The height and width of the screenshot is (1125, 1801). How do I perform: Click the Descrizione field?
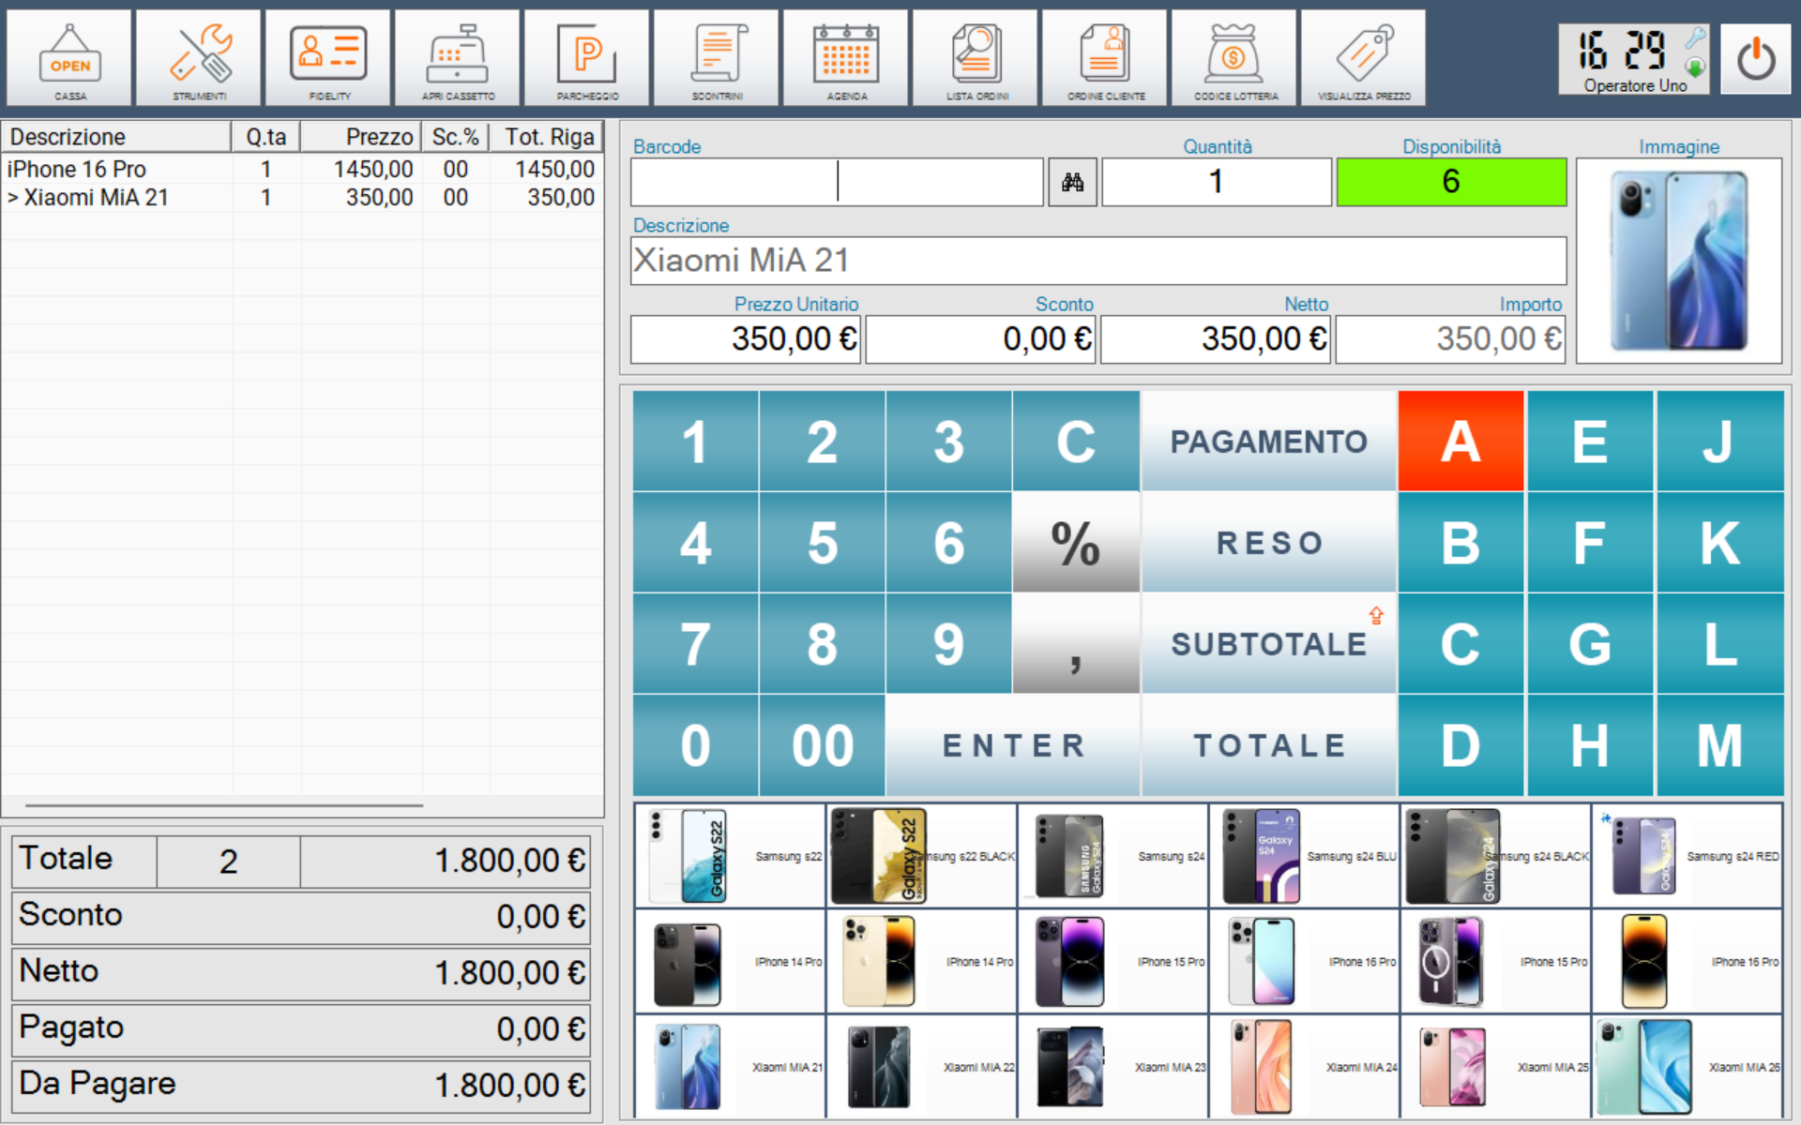(x=1098, y=261)
